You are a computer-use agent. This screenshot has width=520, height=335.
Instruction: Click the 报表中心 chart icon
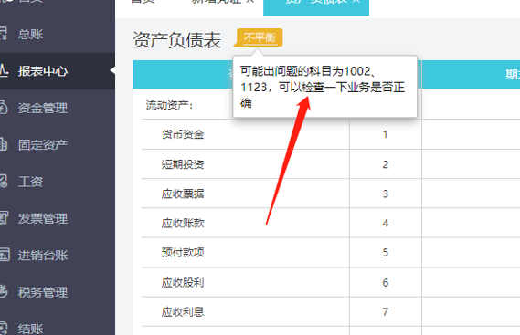click(x=4, y=70)
